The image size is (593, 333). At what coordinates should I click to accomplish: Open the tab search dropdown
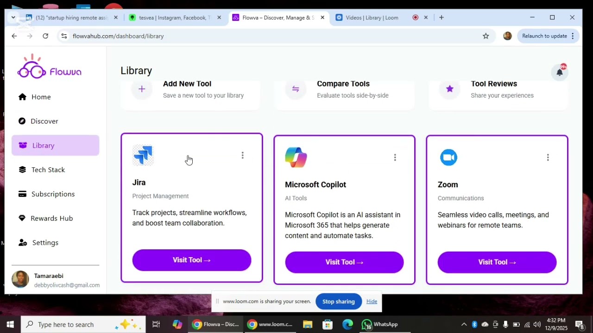point(13,18)
